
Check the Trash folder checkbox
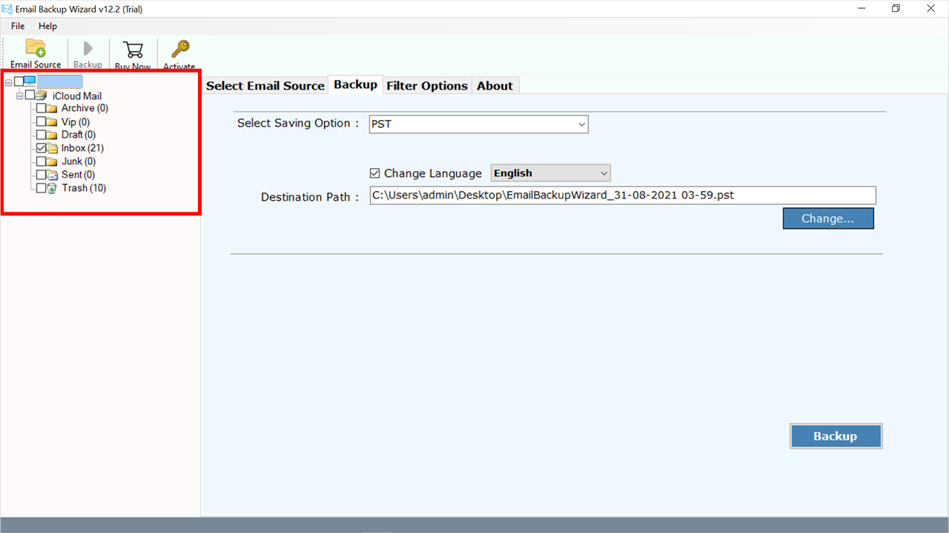click(42, 188)
